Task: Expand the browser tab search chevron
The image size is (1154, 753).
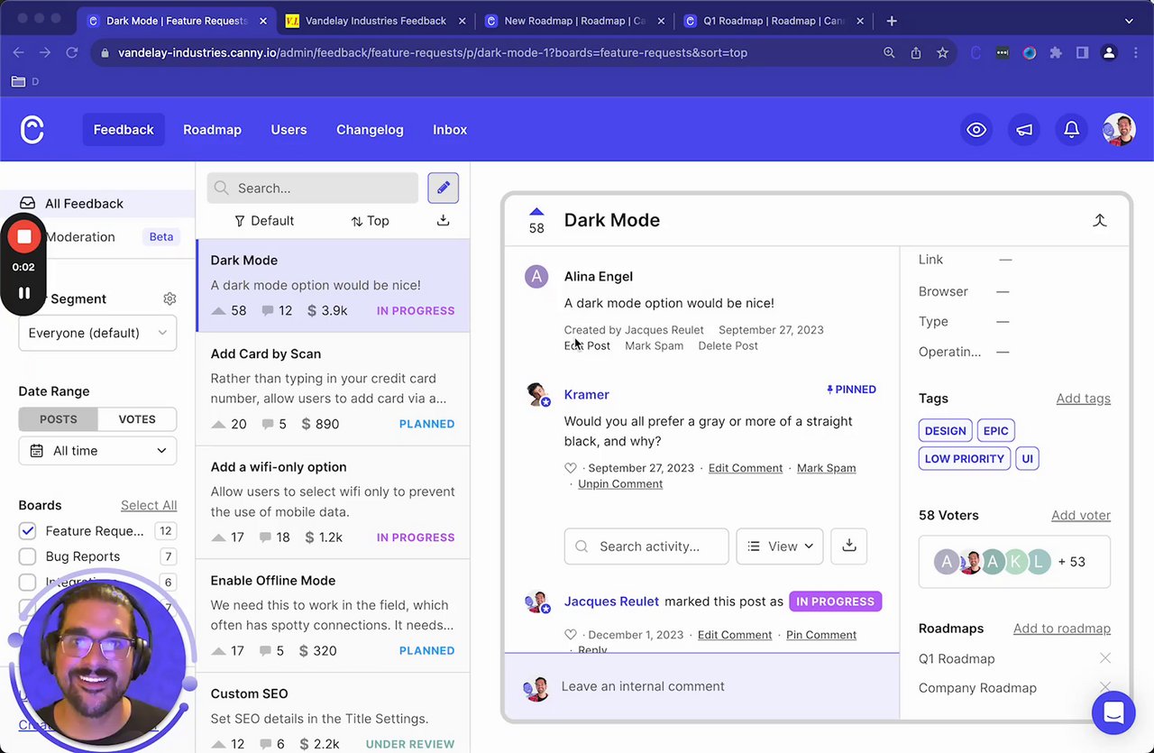Action: point(1129,21)
